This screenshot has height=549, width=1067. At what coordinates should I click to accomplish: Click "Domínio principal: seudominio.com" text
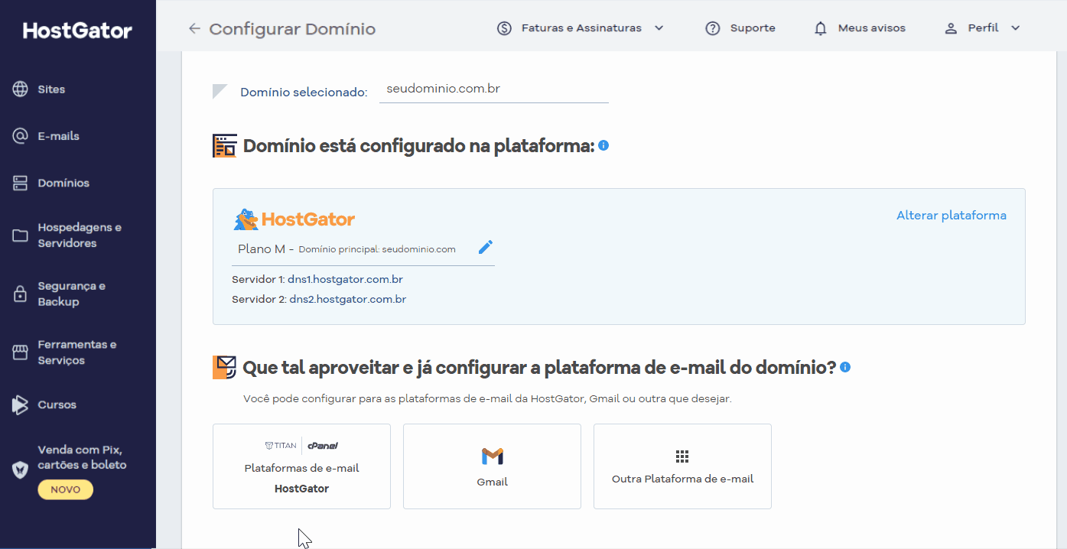pos(377,249)
